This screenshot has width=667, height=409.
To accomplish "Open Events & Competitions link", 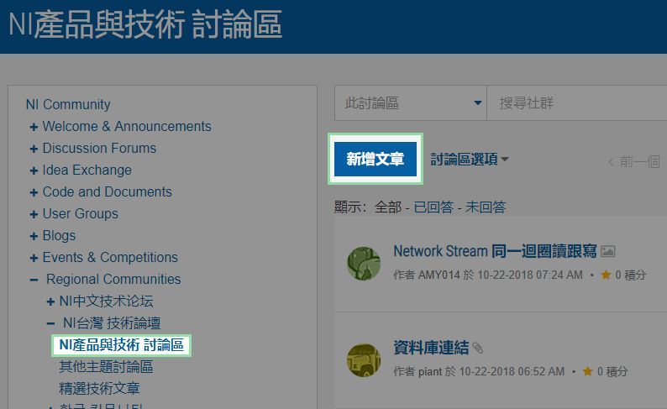I will click(x=110, y=257).
